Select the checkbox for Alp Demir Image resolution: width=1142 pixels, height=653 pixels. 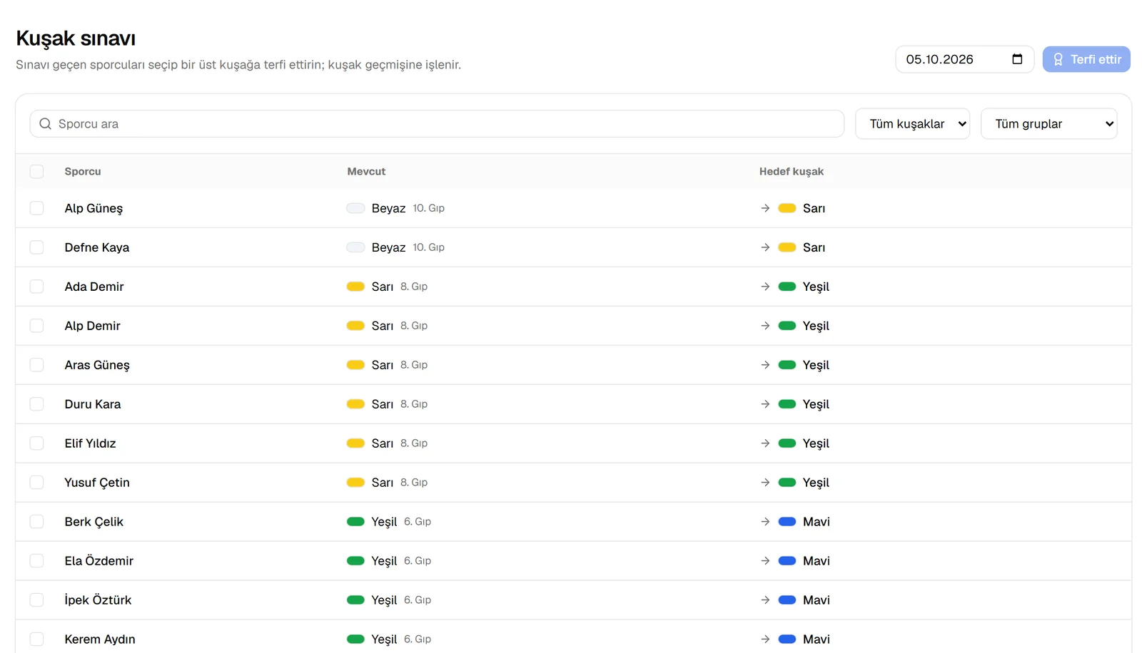pos(36,326)
